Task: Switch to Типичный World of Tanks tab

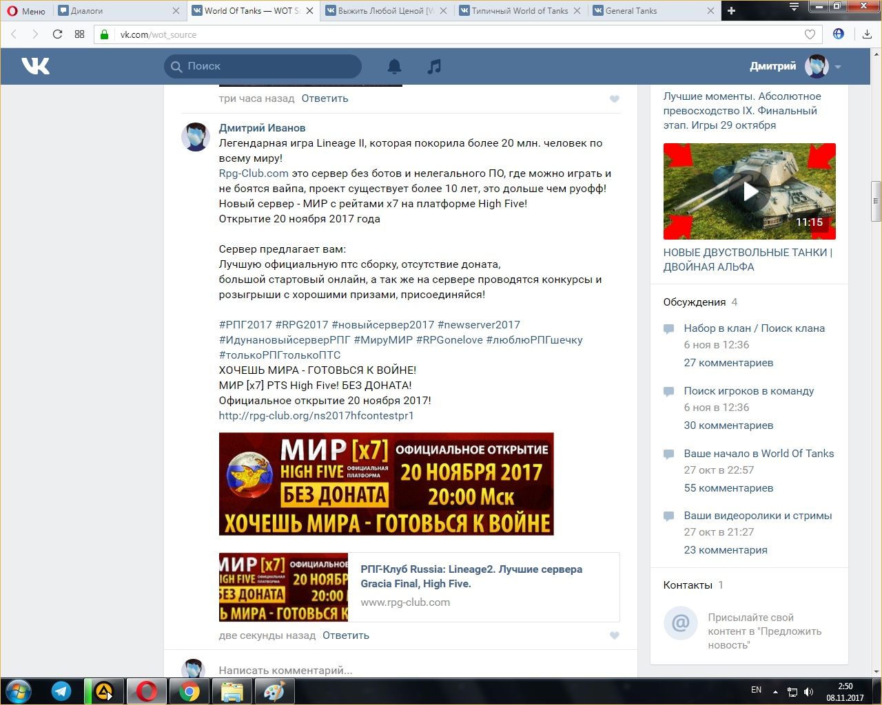Action: click(x=520, y=11)
